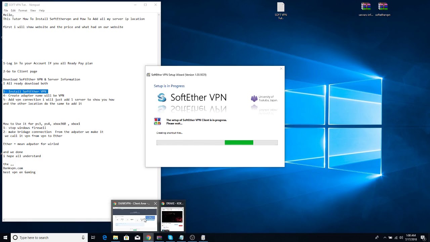
Task: Click the Type here to search box
Action: tap(49, 238)
